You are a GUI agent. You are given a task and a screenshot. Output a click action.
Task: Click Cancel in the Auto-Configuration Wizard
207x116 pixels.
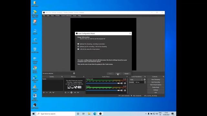coord(126,74)
